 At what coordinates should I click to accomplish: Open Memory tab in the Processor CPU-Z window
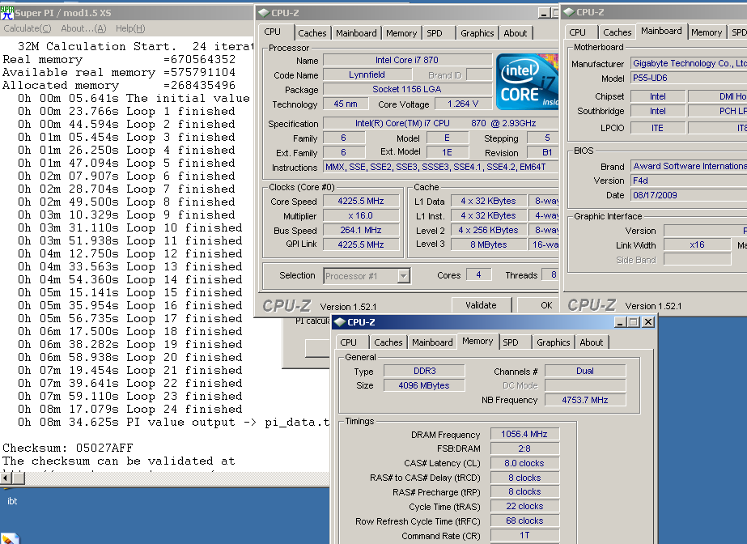pyautogui.click(x=401, y=33)
